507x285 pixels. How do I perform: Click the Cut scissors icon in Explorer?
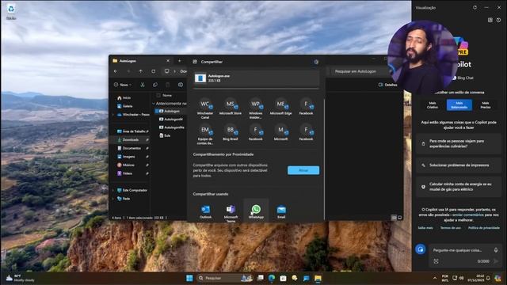coord(143,85)
